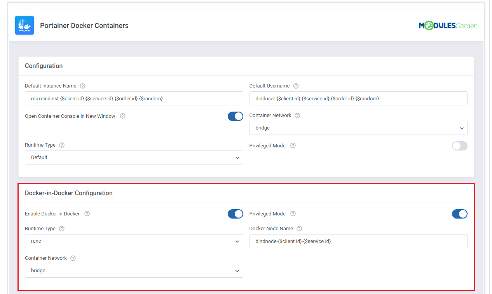Screen dimensions: 492x294
Task: Click help icon beside Docker Node Name
Action: pyautogui.click(x=299, y=229)
